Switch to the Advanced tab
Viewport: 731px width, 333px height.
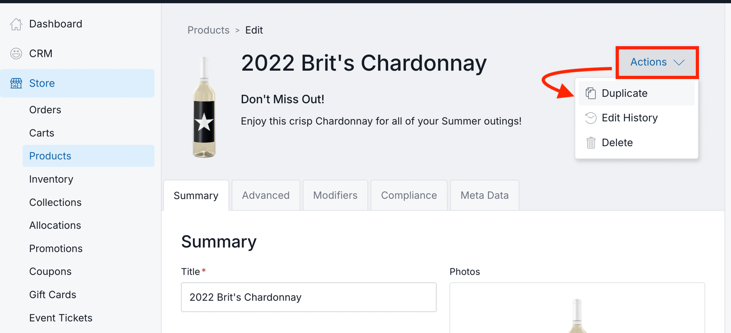pyautogui.click(x=266, y=195)
